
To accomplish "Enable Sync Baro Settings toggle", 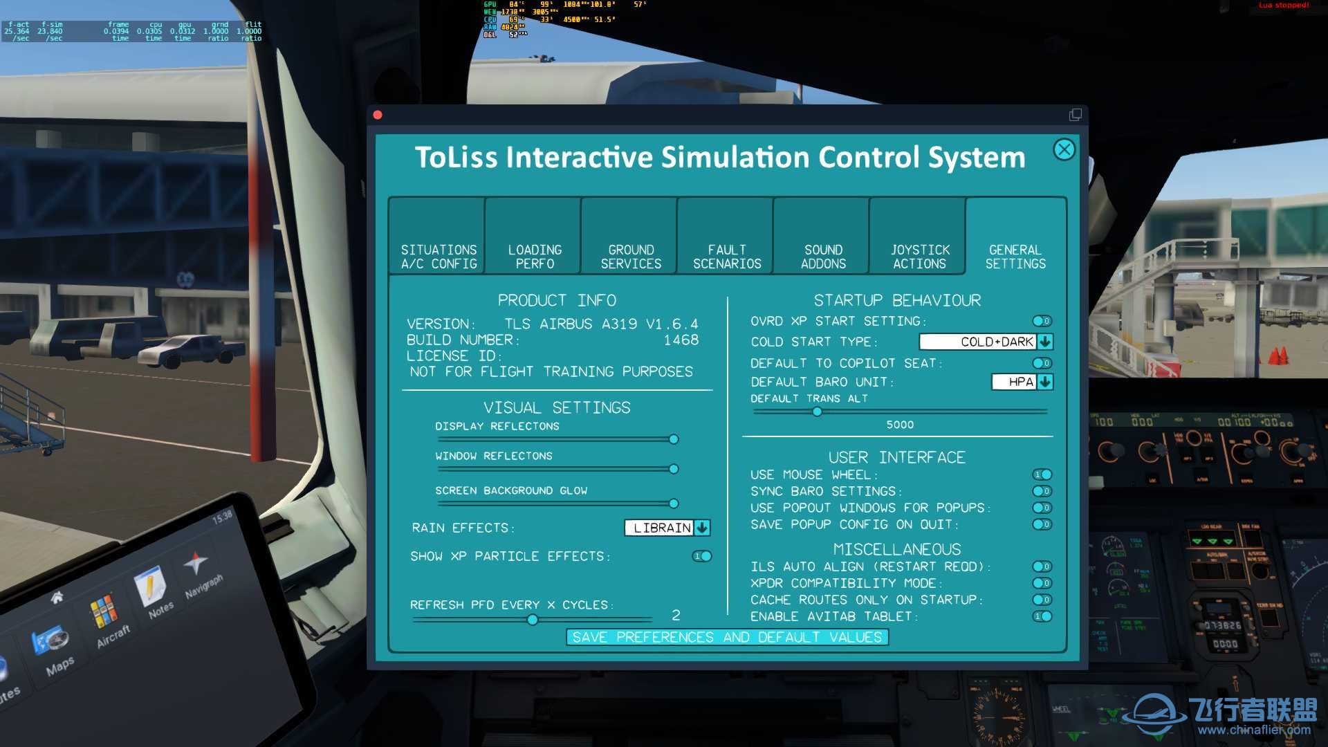I will point(1042,491).
